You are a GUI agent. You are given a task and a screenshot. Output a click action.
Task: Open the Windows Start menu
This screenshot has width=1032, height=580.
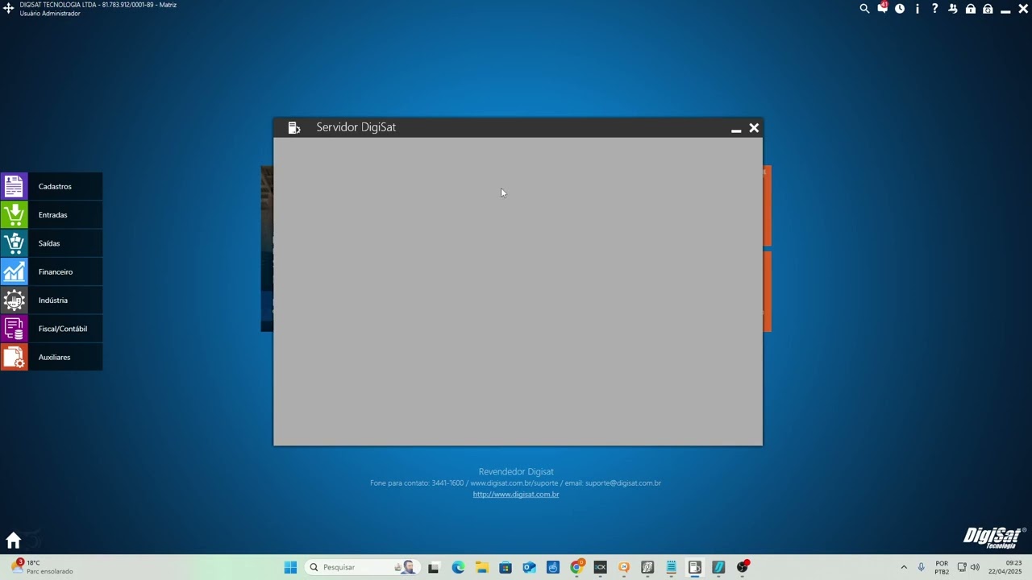click(290, 567)
